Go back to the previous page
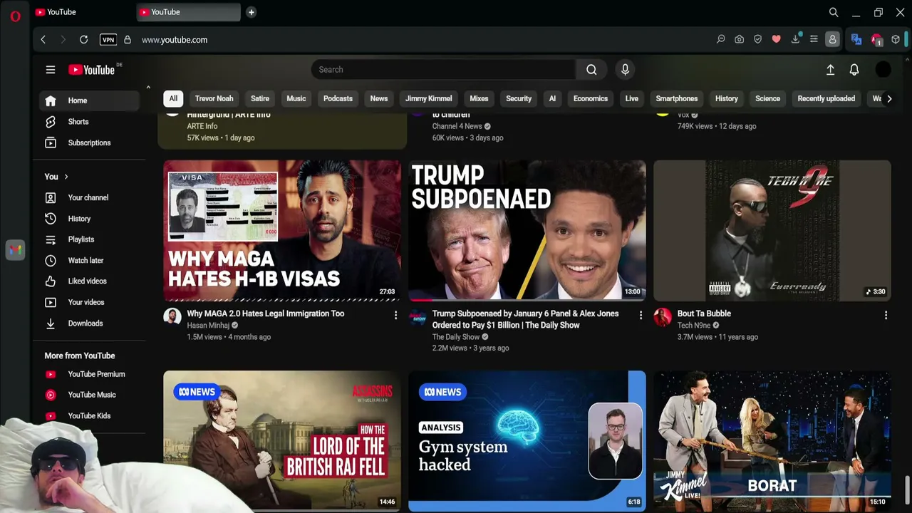The height and width of the screenshot is (513, 912). click(43, 40)
